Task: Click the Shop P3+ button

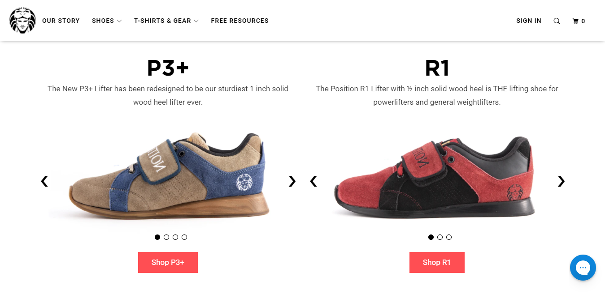Action: 168,262
